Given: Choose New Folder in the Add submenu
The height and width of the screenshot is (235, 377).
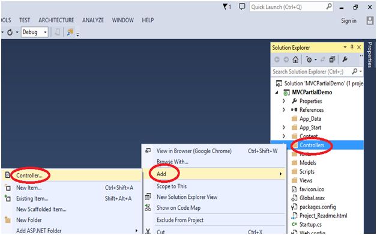Looking at the screenshot, I should point(71,220).
